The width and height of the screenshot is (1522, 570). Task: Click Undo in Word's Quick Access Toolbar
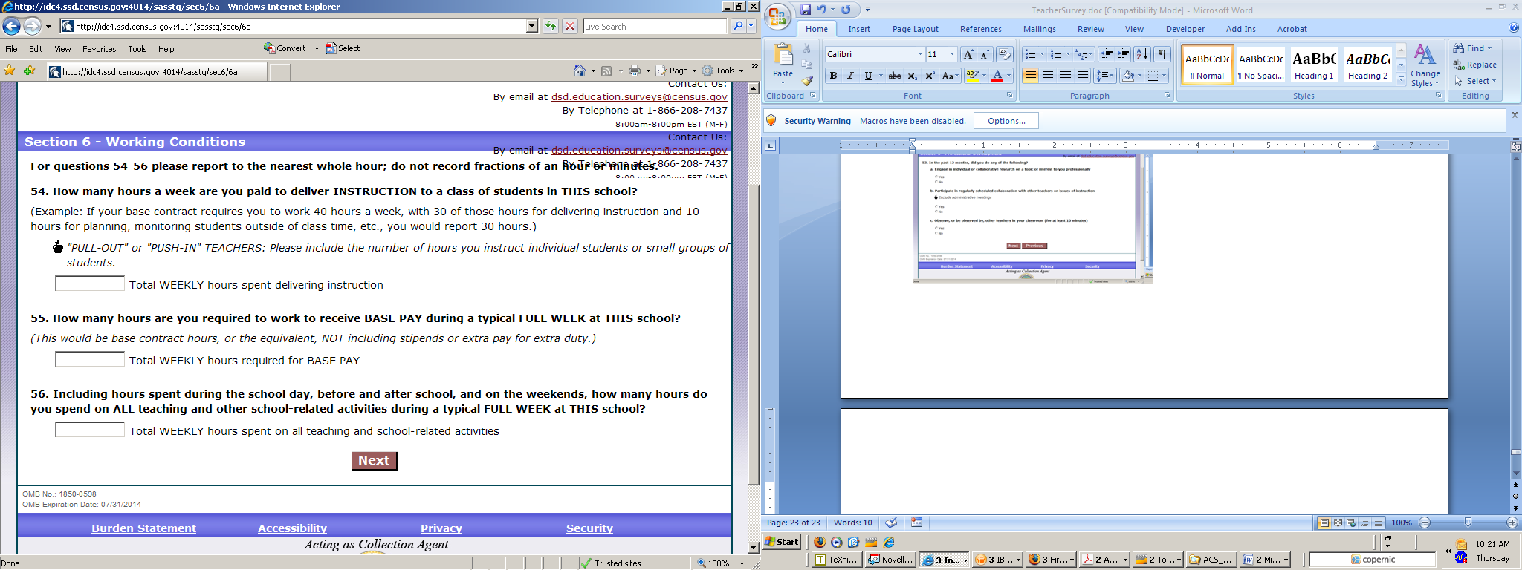(822, 10)
